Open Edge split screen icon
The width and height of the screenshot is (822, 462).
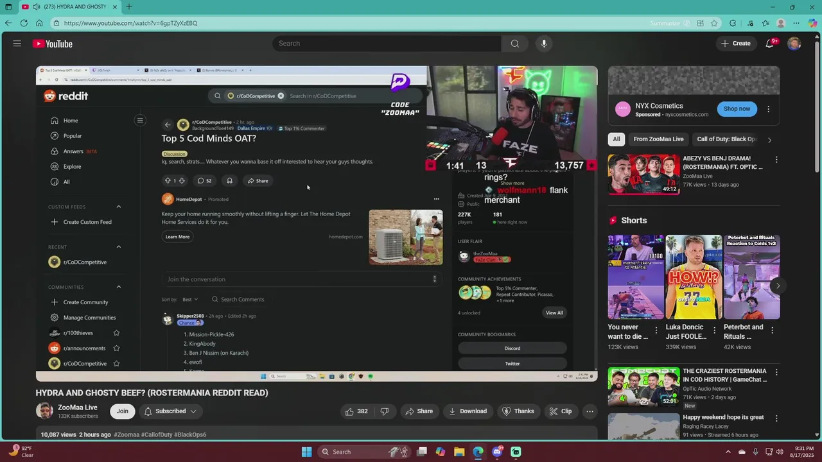coord(701,23)
